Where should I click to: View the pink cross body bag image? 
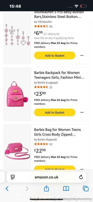click(x=17, y=151)
